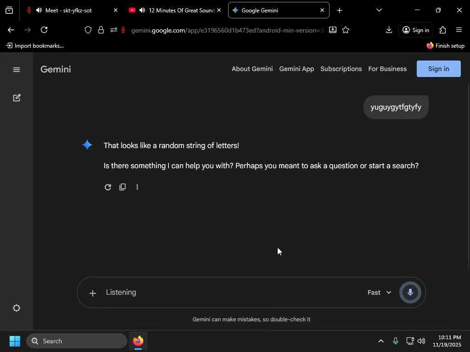Click the 'Gemini can make mistakes' disclaimer text
This screenshot has height=352, width=470.
[x=251, y=319]
